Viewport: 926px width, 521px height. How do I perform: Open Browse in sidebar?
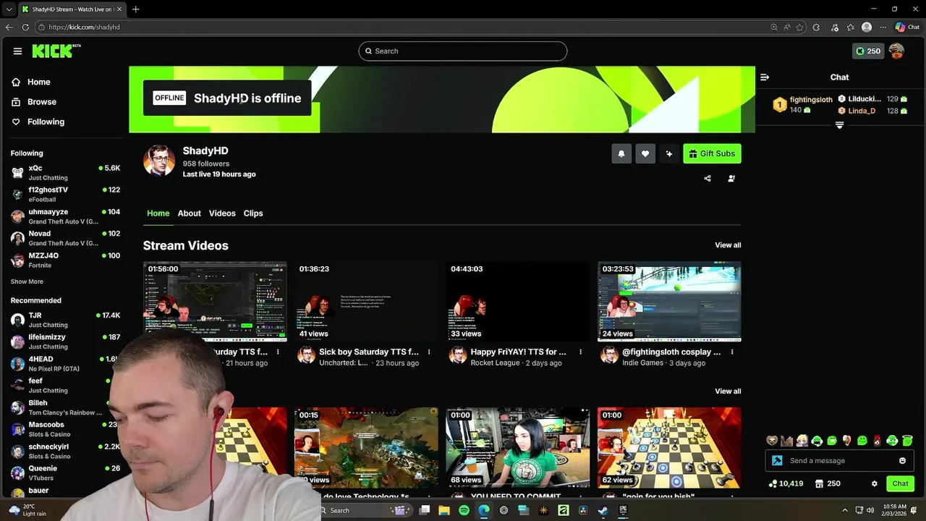pos(33,102)
